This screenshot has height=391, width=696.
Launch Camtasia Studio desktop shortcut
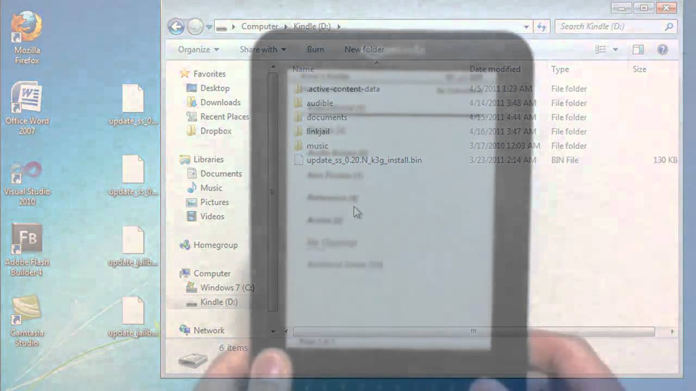27,320
